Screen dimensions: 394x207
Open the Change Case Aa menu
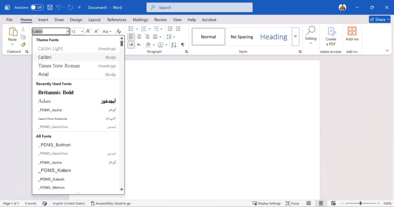(107, 31)
